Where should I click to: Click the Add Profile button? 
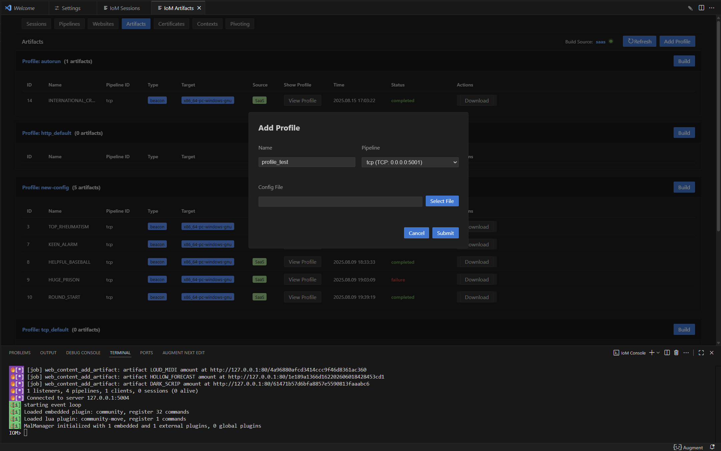(x=677, y=41)
